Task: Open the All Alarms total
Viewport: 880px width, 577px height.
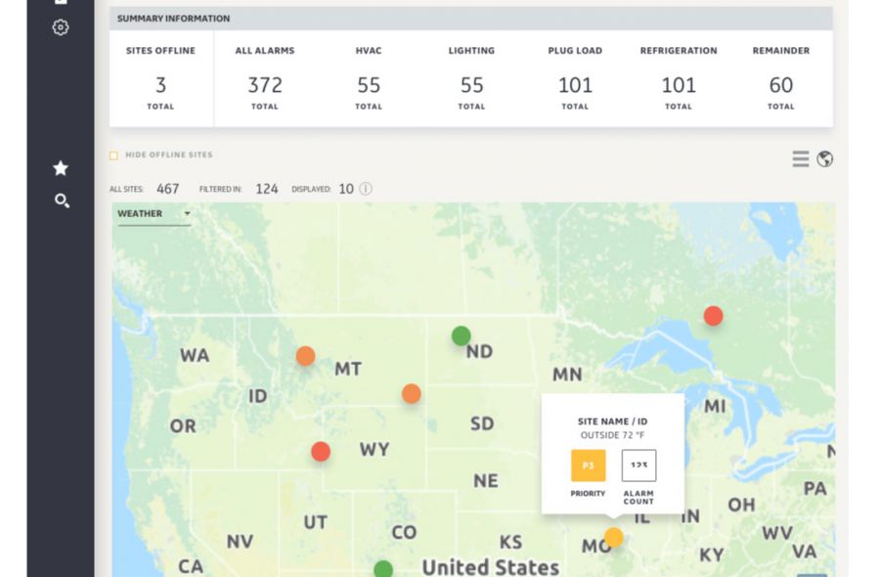Action: (265, 86)
